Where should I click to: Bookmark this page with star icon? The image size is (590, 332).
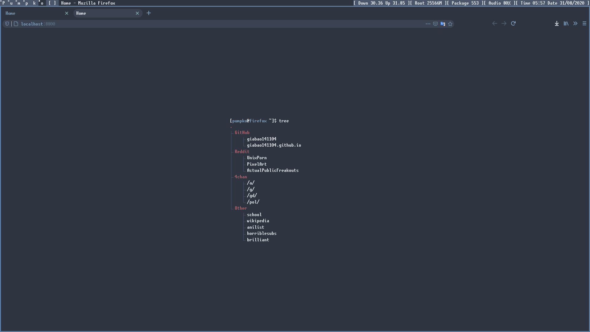[450, 24]
